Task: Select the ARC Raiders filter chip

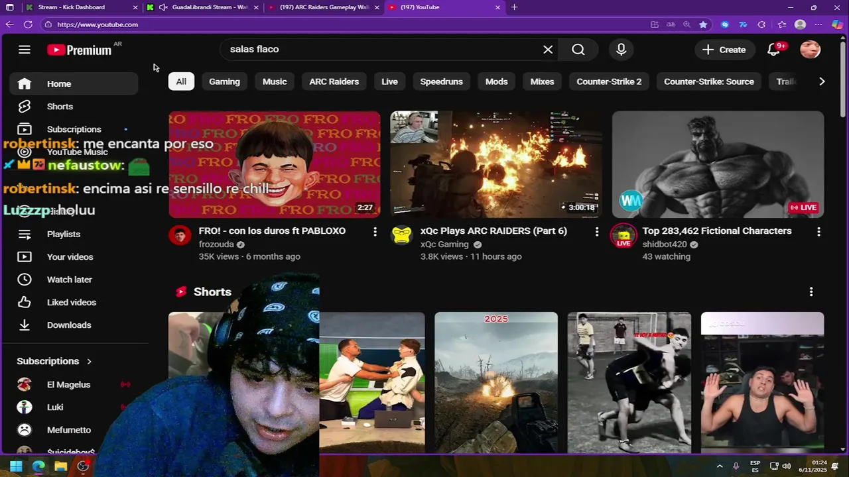Action: click(x=334, y=81)
